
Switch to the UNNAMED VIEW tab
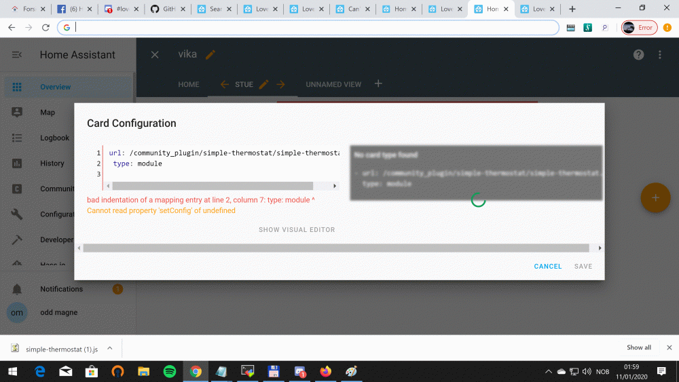point(333,85)
